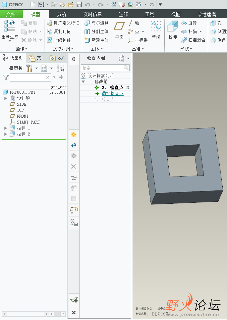This screenshot has height=320, width=227.
Task: Open the 基准 group dropdown
Action: [138, 49]
